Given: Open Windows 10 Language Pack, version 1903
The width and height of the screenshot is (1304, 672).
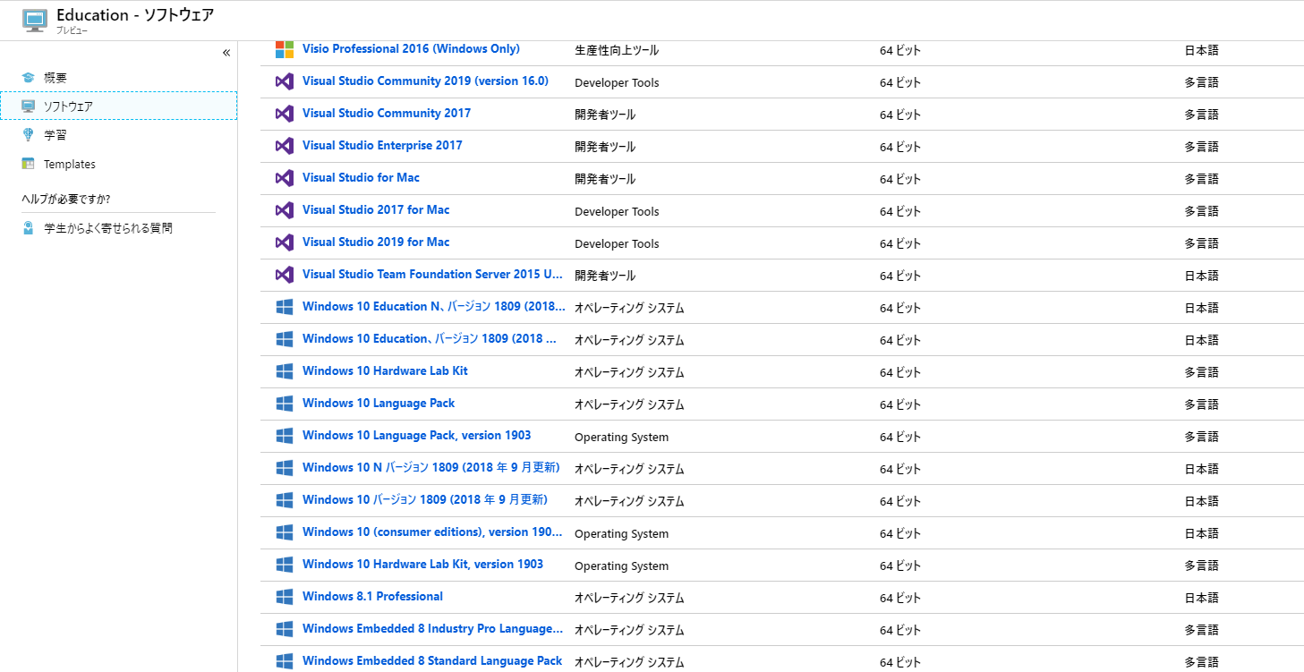Looking at the screenshot, I should [x=417, y=436].
